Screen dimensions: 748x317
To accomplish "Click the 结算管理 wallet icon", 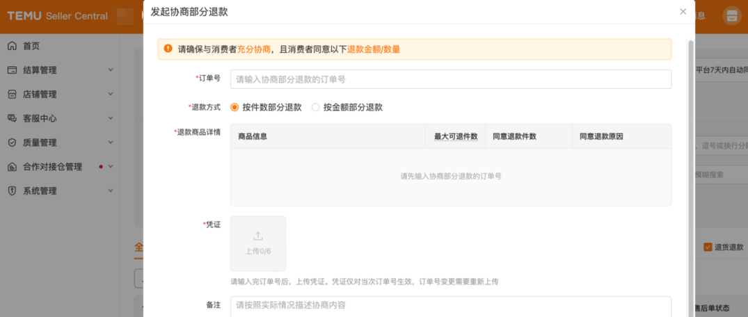I will point(12,70).
